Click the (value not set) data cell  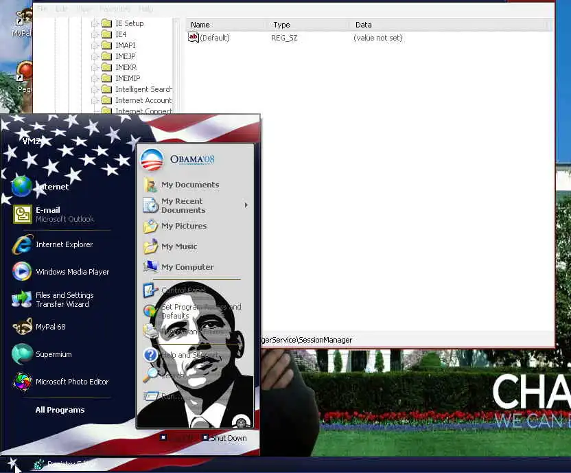(x=377, y=38)
